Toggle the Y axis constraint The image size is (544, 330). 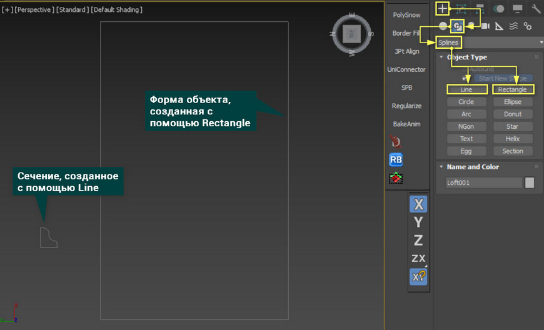click(418, 222)
